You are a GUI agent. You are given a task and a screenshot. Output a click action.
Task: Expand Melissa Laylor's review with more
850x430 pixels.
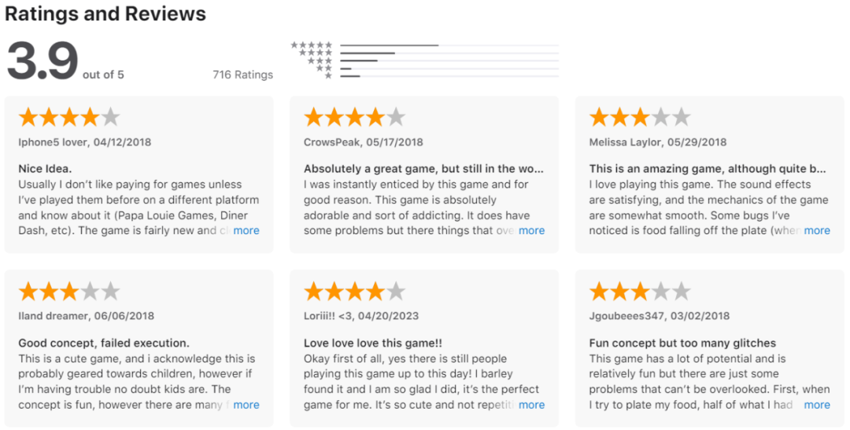click(x=817, y=230)
